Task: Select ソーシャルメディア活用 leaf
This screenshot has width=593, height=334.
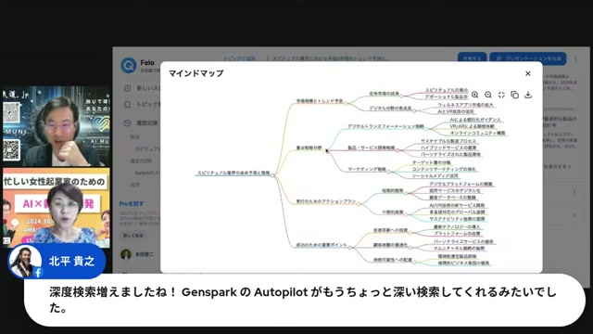Action: pyautogui.click(x=435, y=176)
